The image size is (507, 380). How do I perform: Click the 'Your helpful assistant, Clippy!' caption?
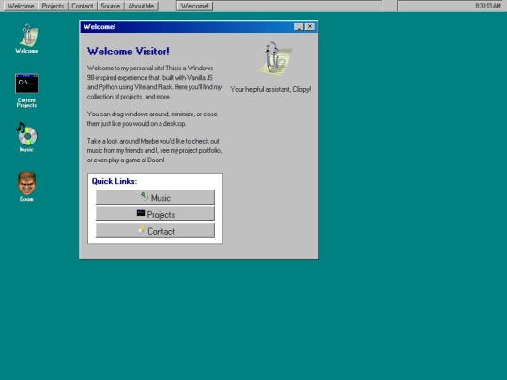[270, 89]
